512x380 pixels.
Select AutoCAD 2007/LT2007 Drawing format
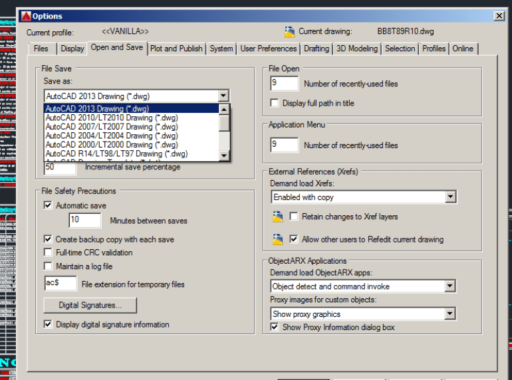(x=132, y=127)
